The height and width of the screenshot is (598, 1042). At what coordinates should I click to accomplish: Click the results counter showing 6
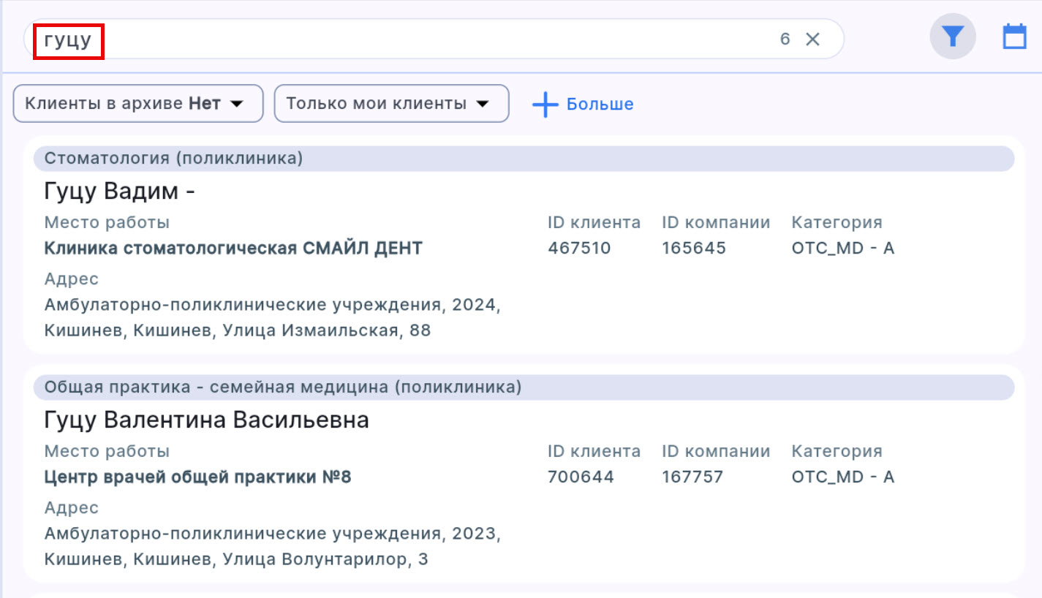click(785, 39)
